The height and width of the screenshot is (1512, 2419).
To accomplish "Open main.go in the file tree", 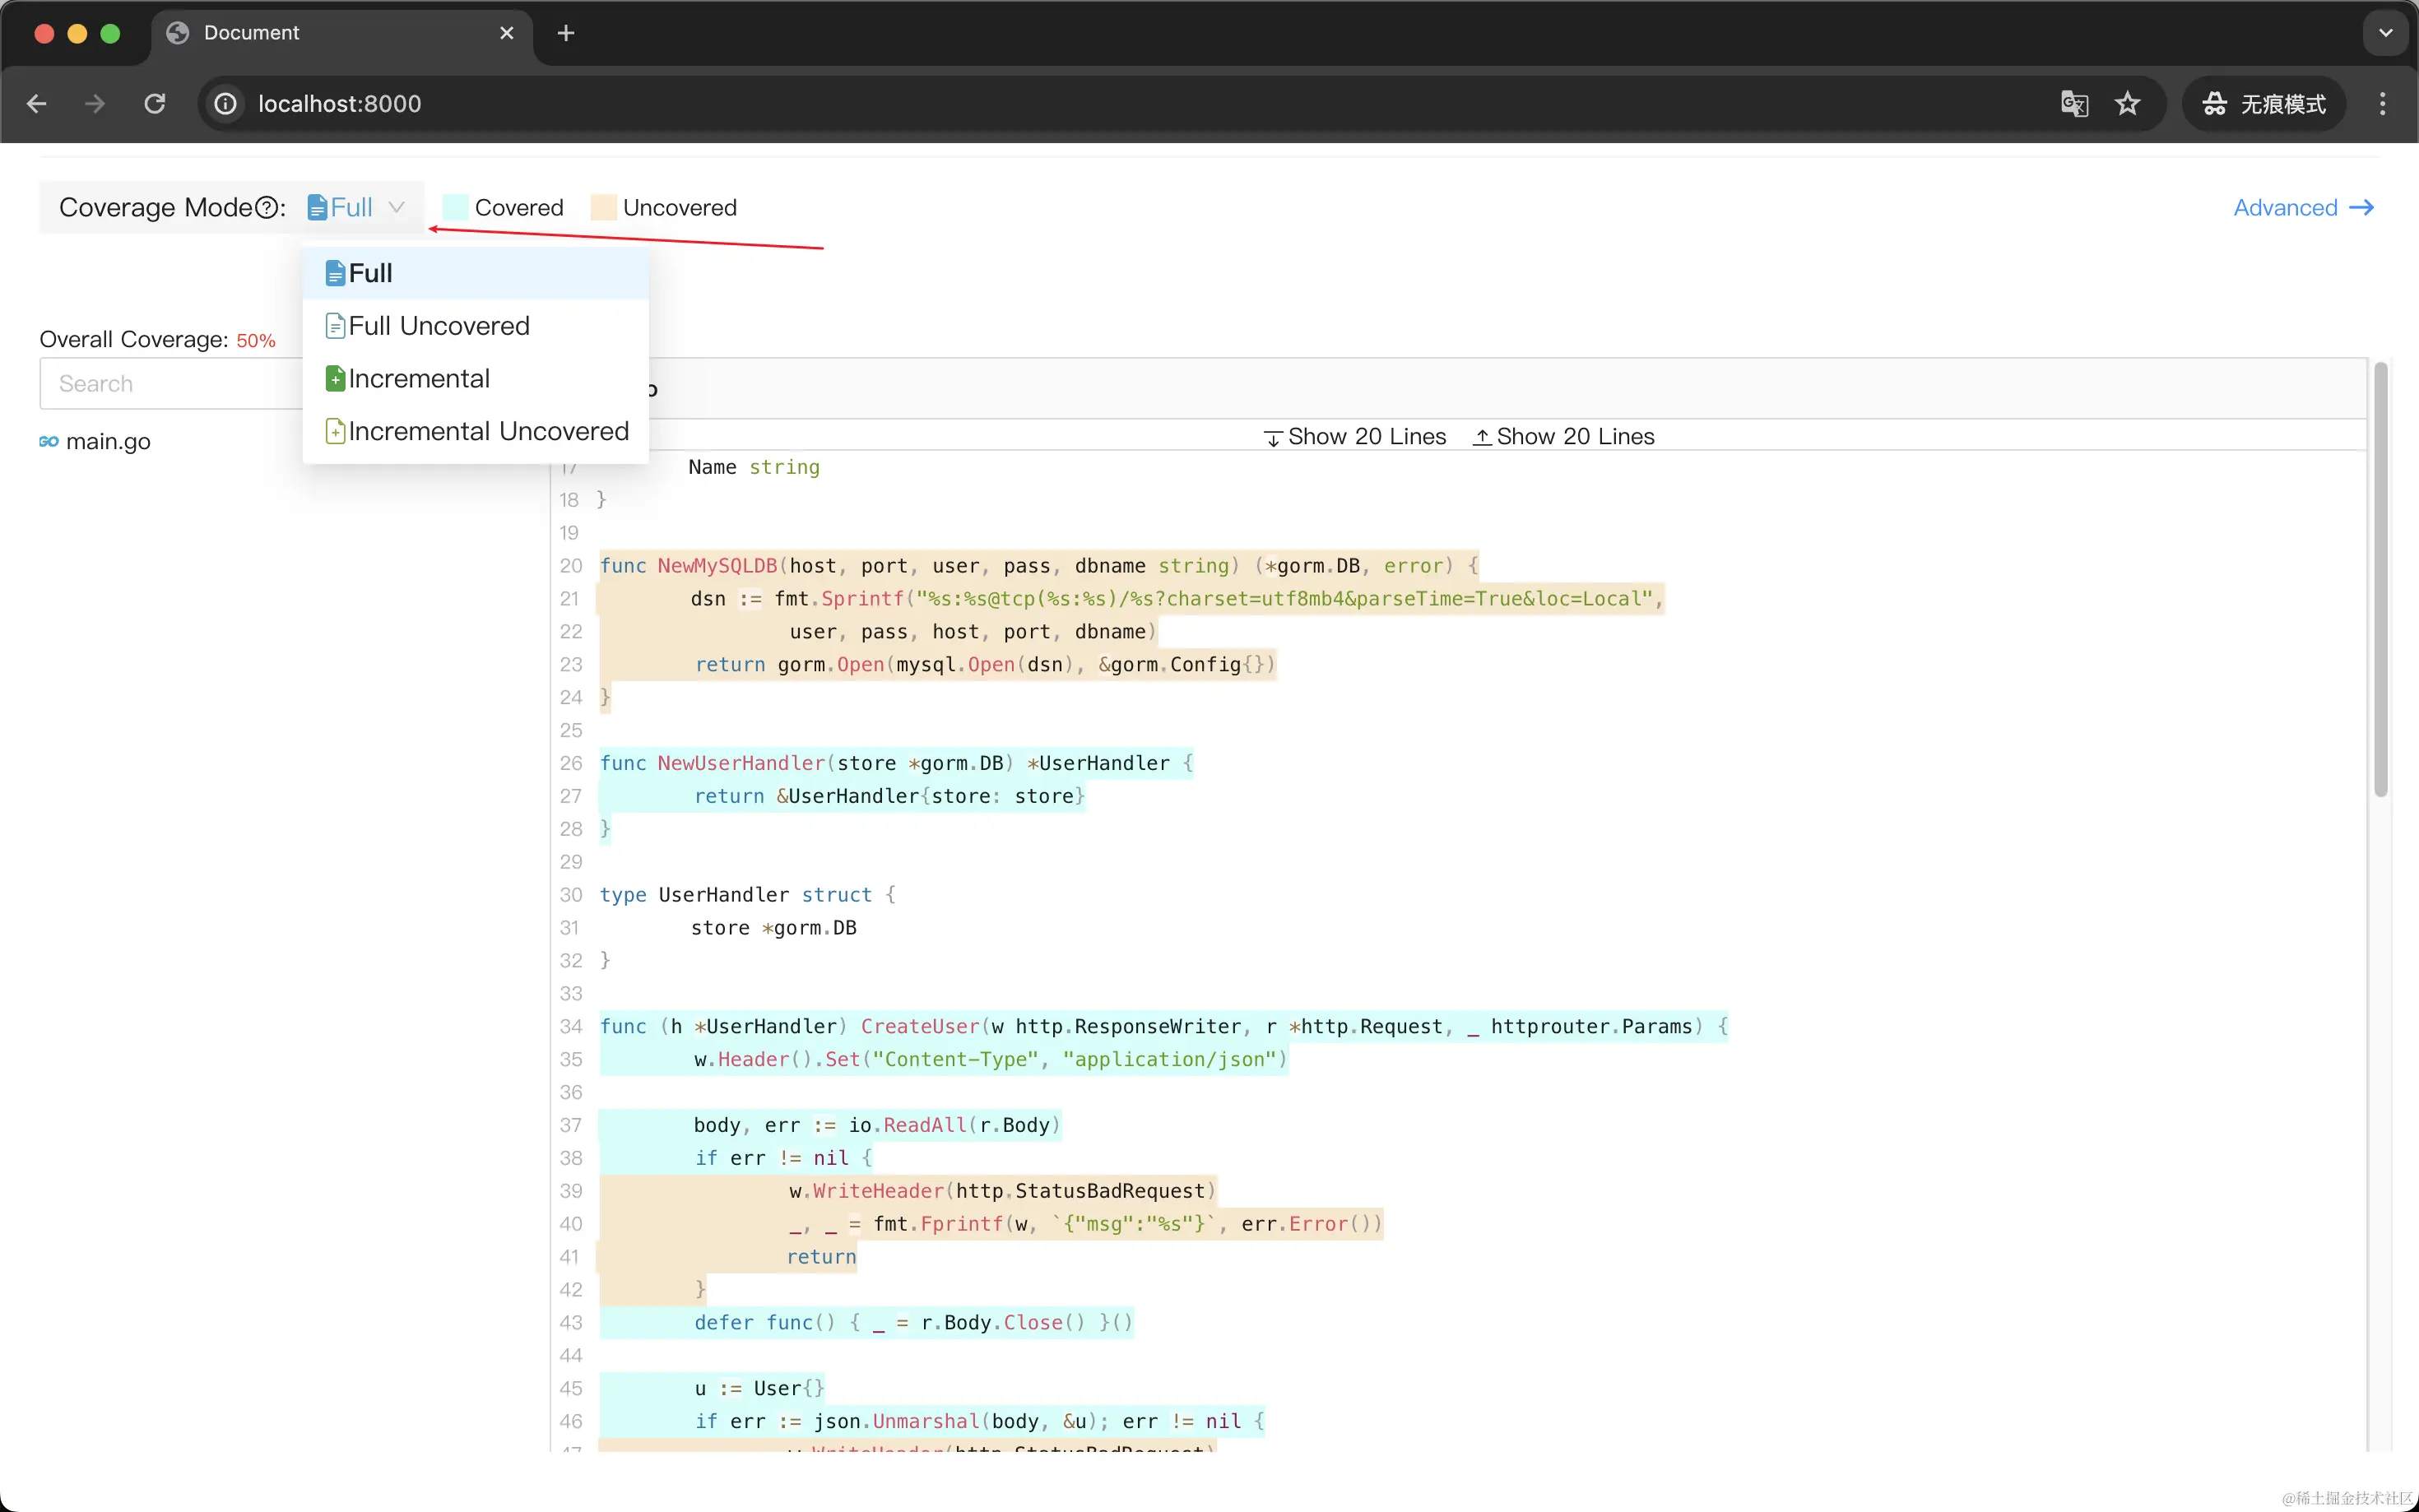I will pyautogui.click(x=107, y=442).
